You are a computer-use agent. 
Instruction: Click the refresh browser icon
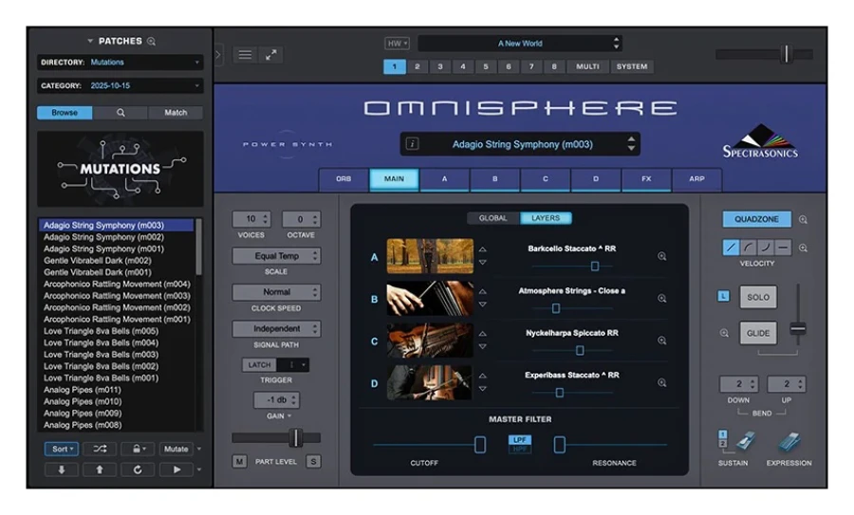[138, 469]
